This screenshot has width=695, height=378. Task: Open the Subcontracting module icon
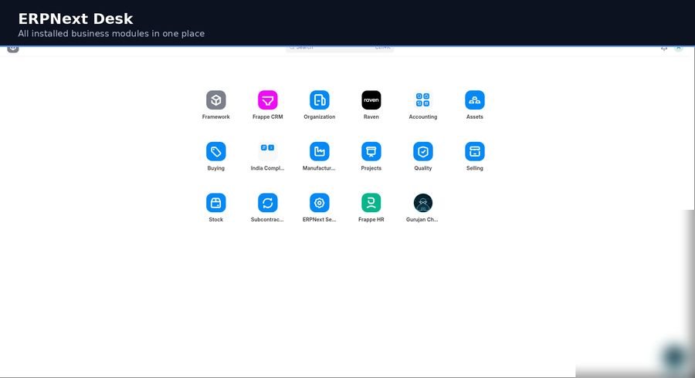pyautogui.click(x=268, y=203)
